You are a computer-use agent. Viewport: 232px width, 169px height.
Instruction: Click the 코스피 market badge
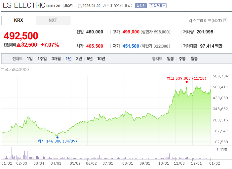[68, 6]
